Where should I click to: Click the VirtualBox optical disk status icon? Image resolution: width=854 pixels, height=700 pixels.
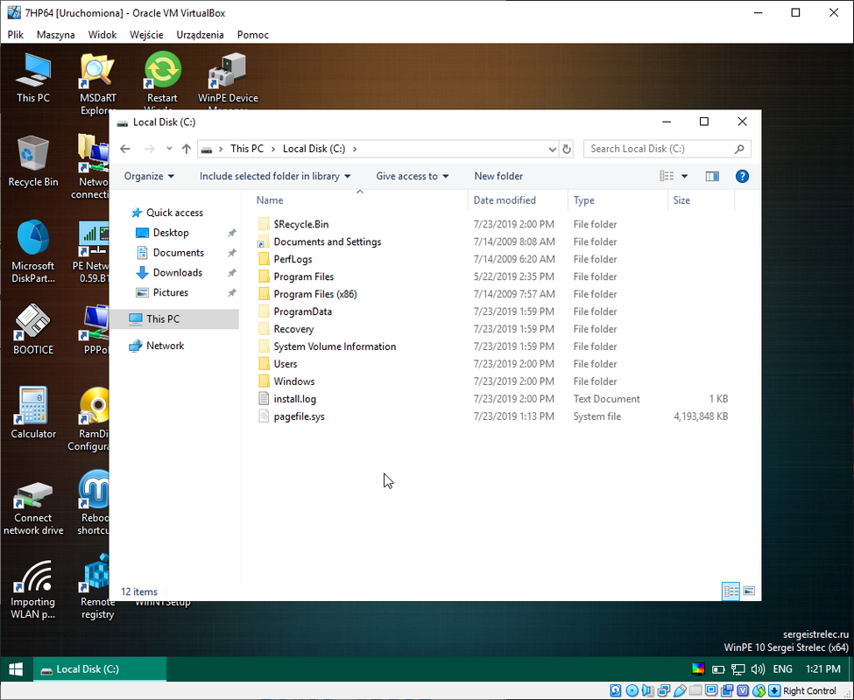point(632,690)
